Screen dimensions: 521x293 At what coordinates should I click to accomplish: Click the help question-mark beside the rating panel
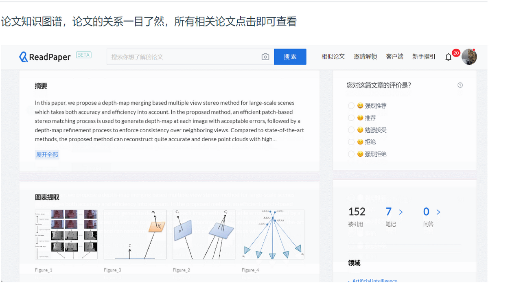click(460, 85)
